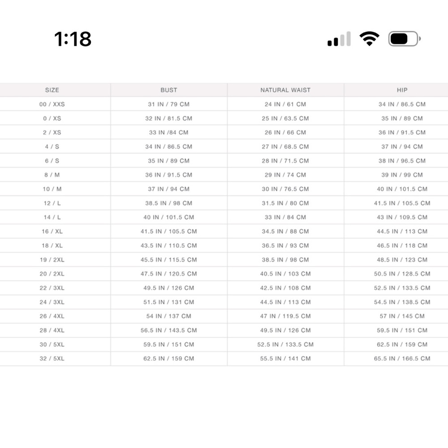This screenshot has height=448, width=448.
Task: Click the 32 / 5XL size cell
Action: click(x=52, y=358)
